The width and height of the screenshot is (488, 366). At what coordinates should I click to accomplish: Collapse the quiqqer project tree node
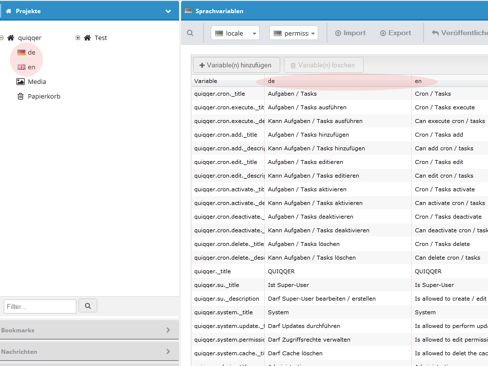(x=1, y=38)
